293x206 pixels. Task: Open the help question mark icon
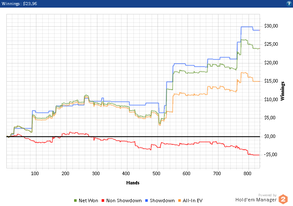pos(289,3)
